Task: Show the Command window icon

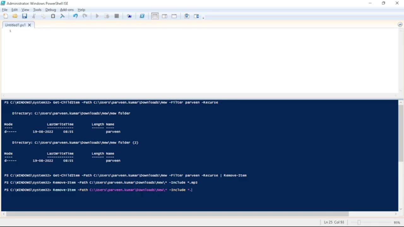Action: pyautogui.click(x=187, y=16)
